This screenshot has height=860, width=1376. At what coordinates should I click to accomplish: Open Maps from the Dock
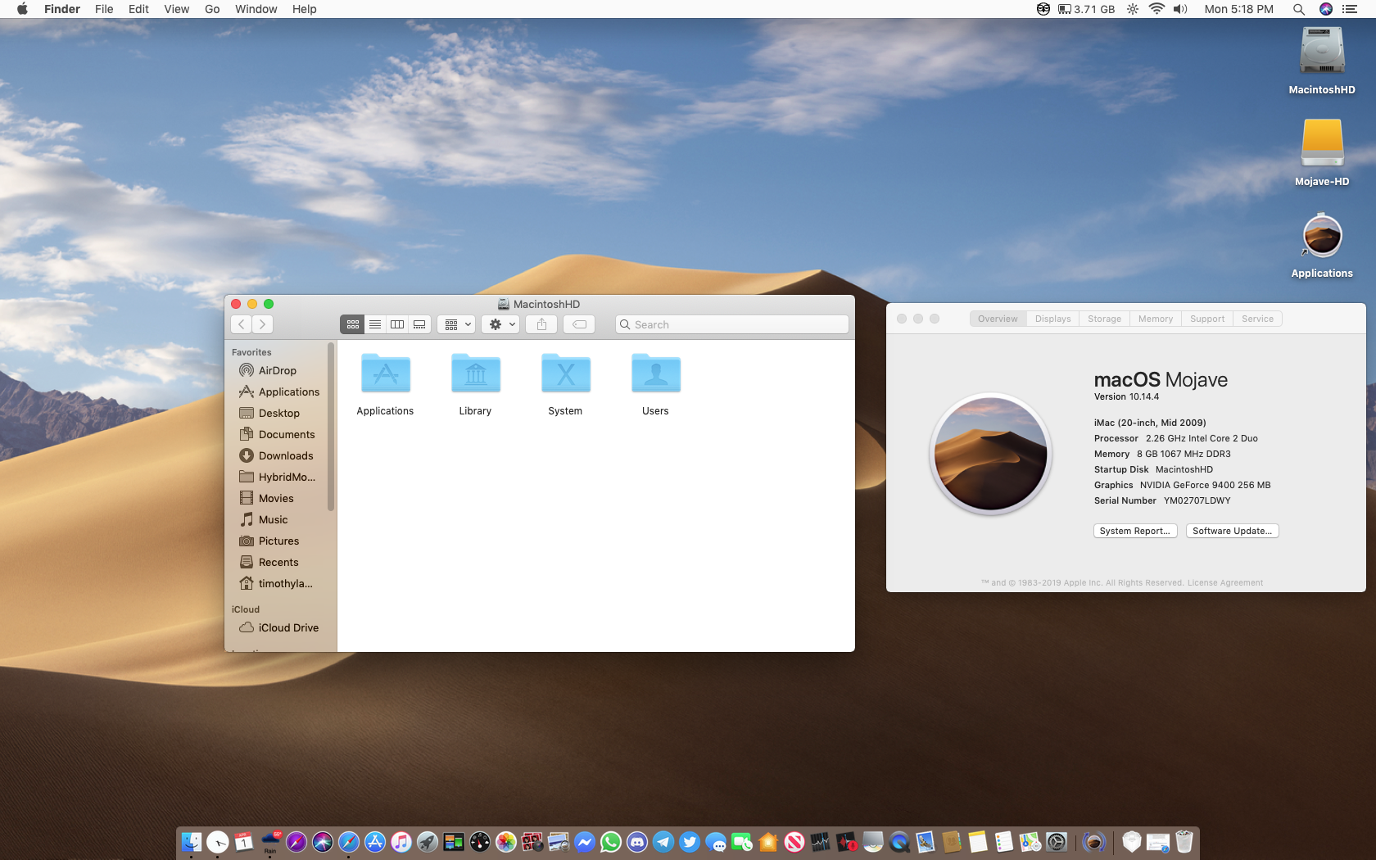point(1030,842)
